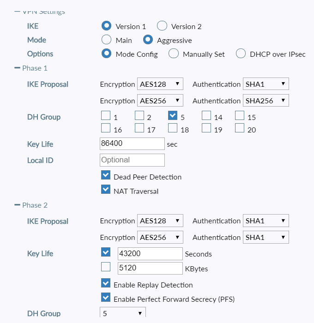Click Phase 1 Key Life field

(132, 144)
